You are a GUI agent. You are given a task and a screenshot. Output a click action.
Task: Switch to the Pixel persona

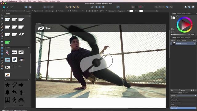point(8,7)
